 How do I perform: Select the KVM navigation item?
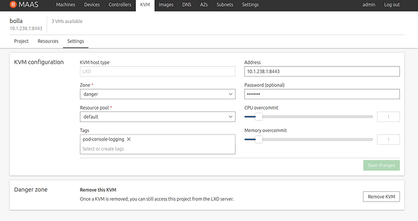(145, 5)
